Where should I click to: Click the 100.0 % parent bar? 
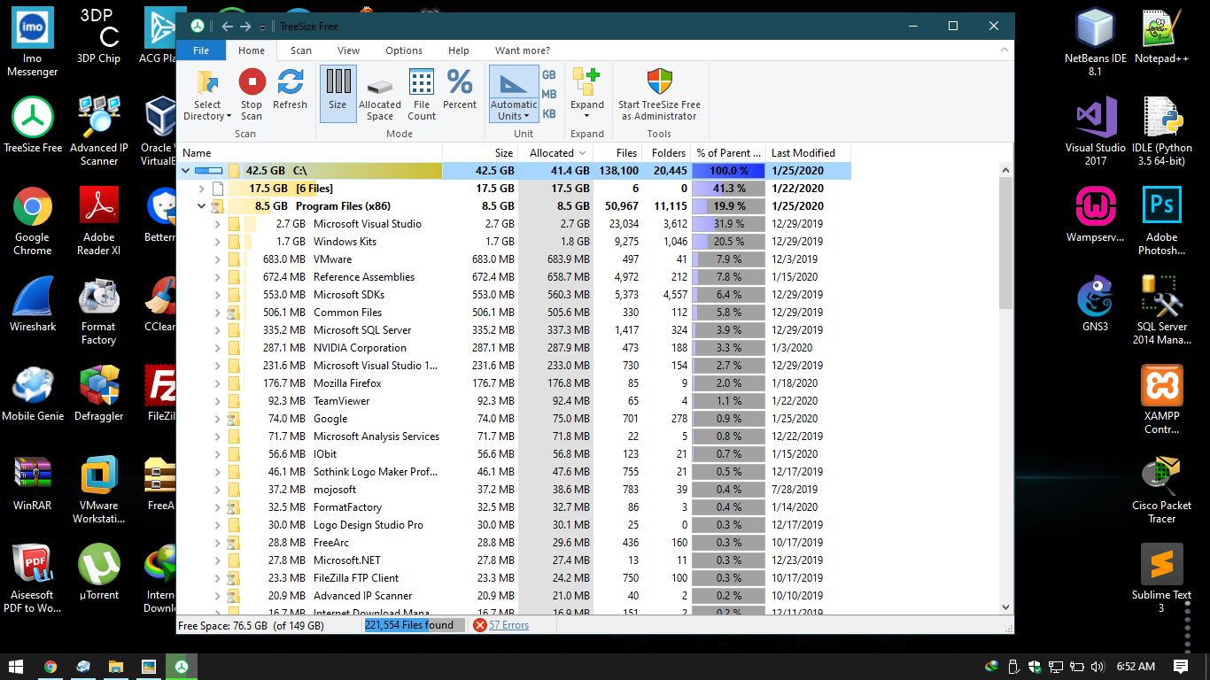[728, 171]
